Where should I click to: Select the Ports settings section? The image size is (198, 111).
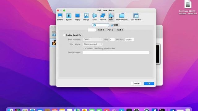(x=111, y=17)
